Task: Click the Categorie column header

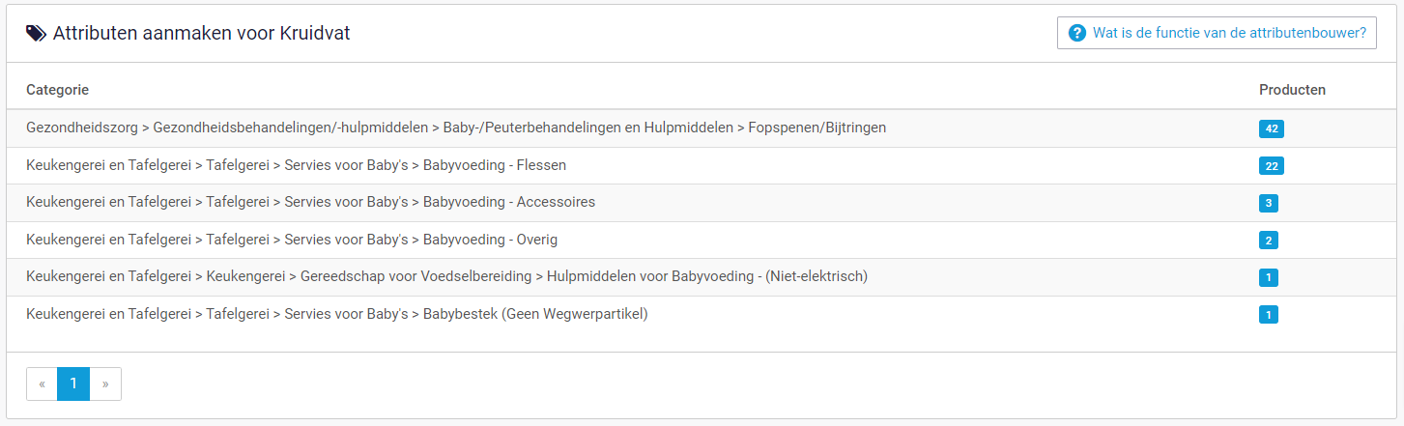Action: click(x=58, y=90)
